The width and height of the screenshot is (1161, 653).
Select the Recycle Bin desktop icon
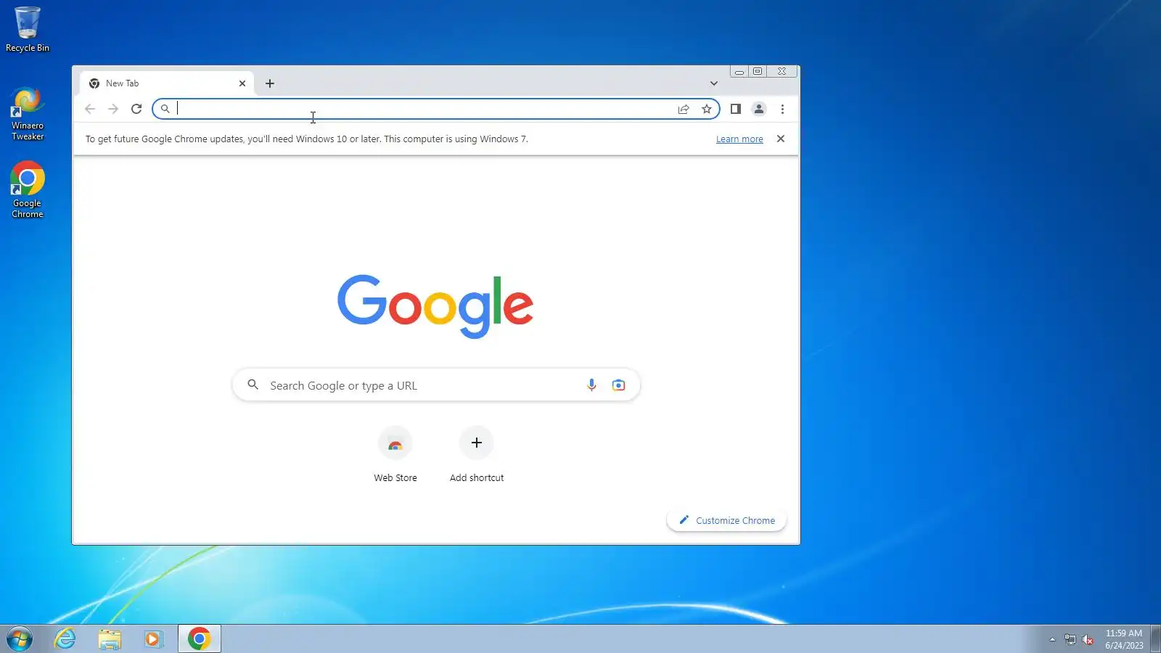(x=28, y=30)
